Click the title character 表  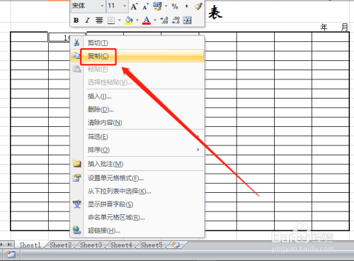click(215, 13)
